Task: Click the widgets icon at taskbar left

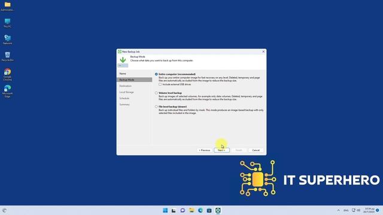Action: coord(4,210)
